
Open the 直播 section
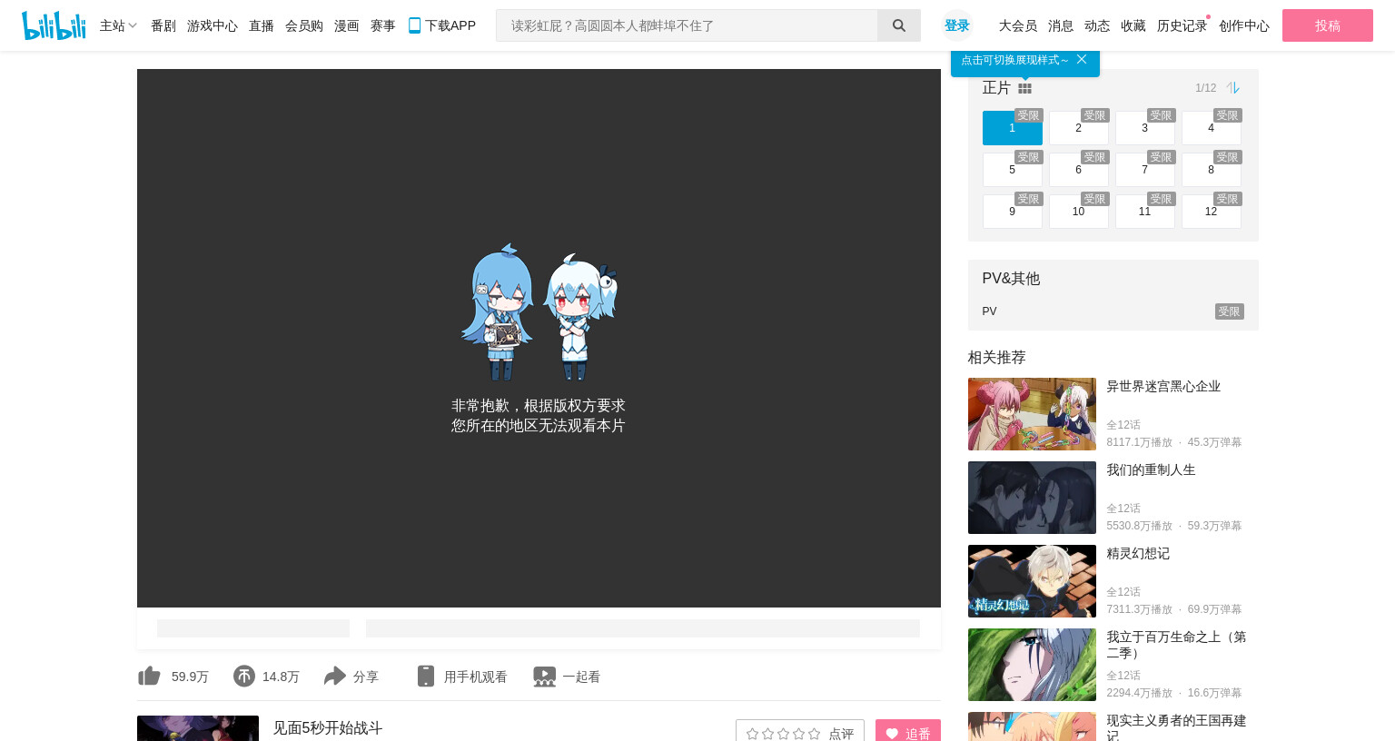point(262,25)
